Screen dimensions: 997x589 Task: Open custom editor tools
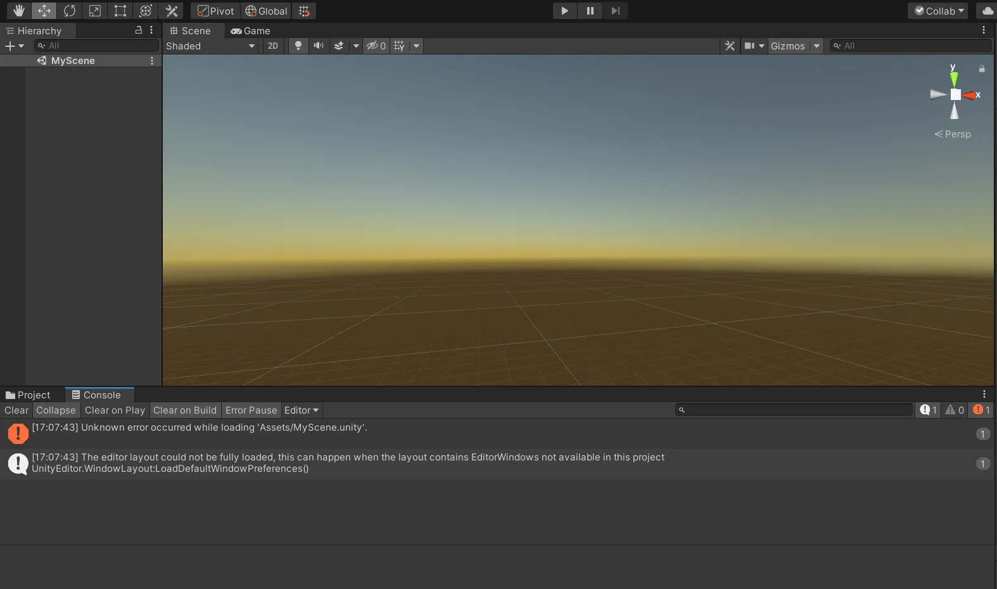(171, 11)
